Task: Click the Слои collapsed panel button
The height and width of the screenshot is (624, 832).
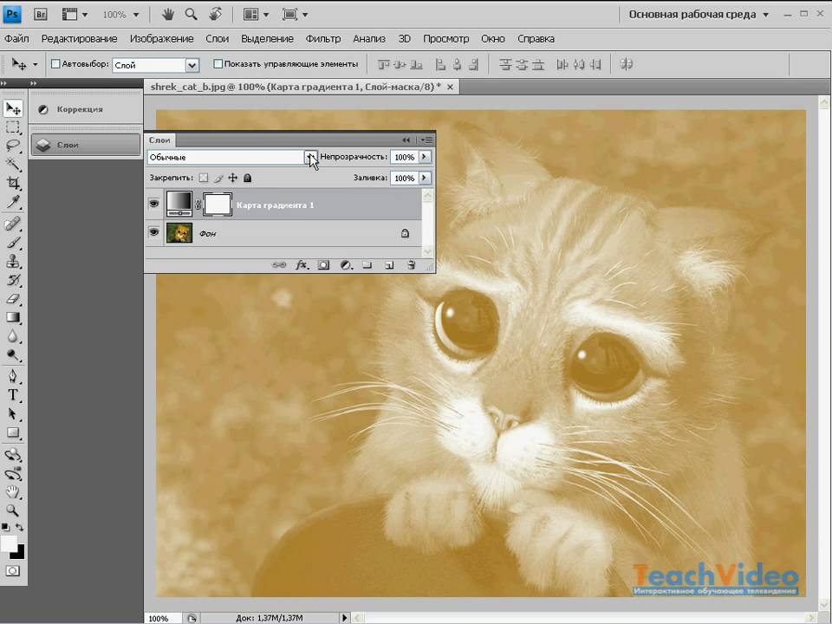Action: pos(86,145)
